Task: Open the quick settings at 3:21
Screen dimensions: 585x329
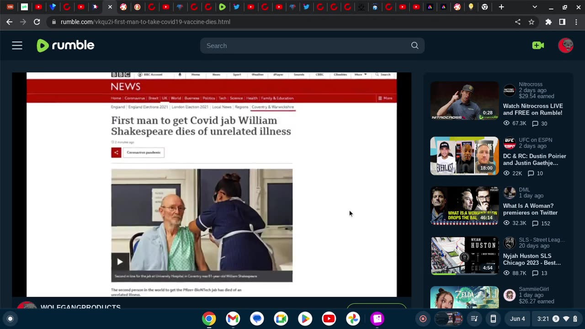Action: 557,318
